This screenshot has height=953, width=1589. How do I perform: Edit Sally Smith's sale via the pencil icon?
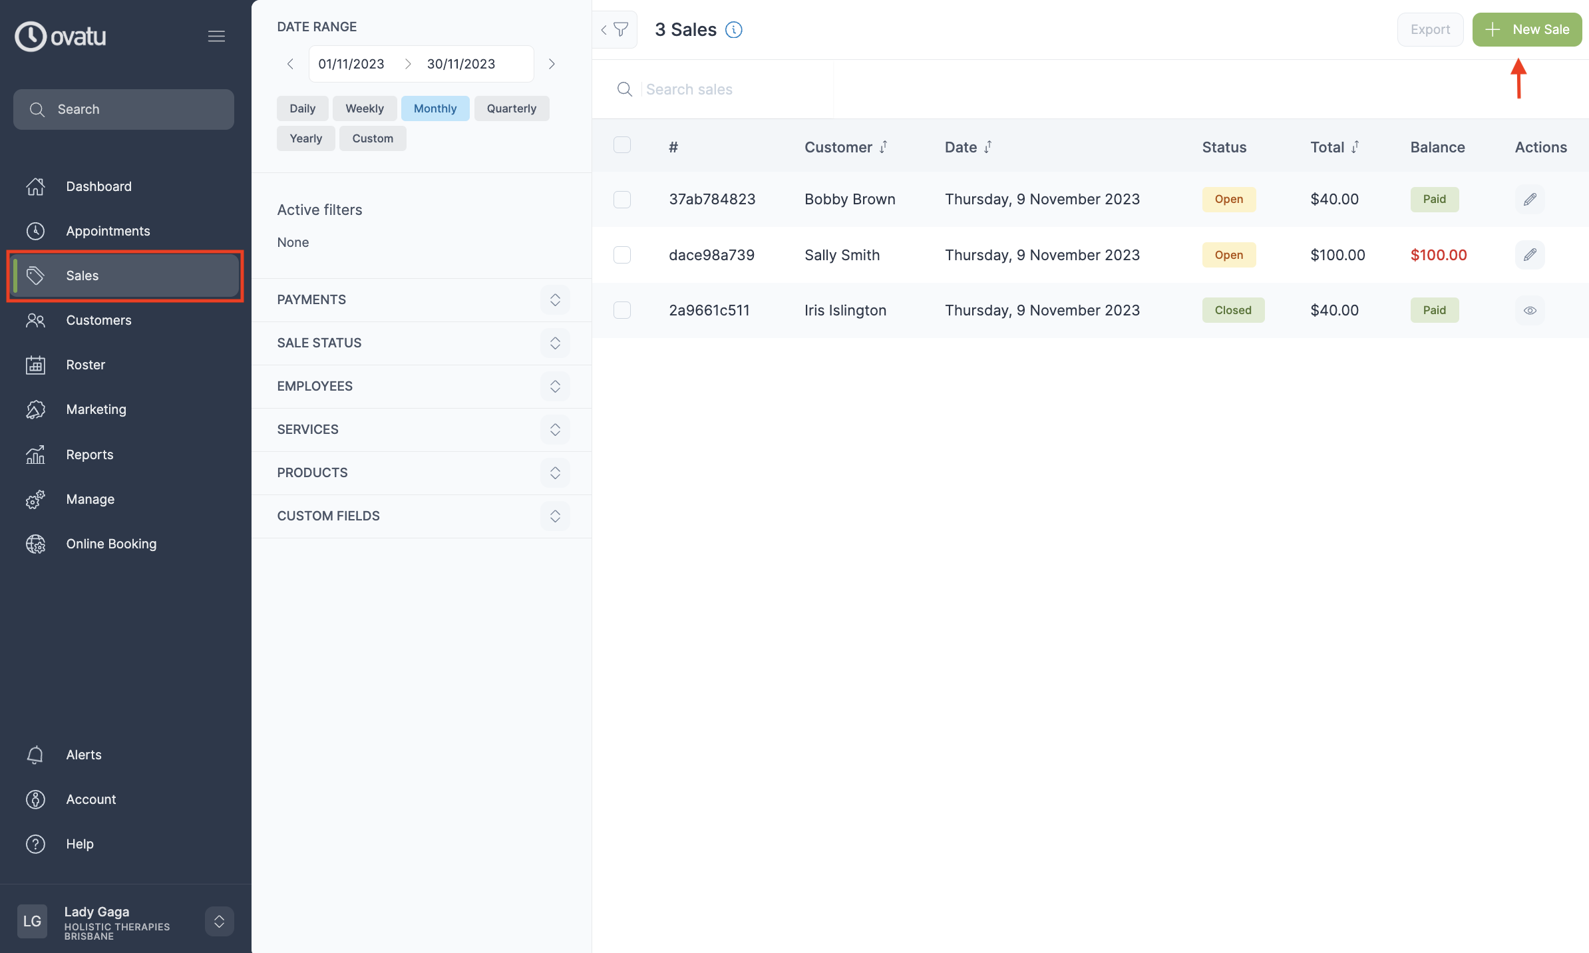click(x=1529, y=255)
